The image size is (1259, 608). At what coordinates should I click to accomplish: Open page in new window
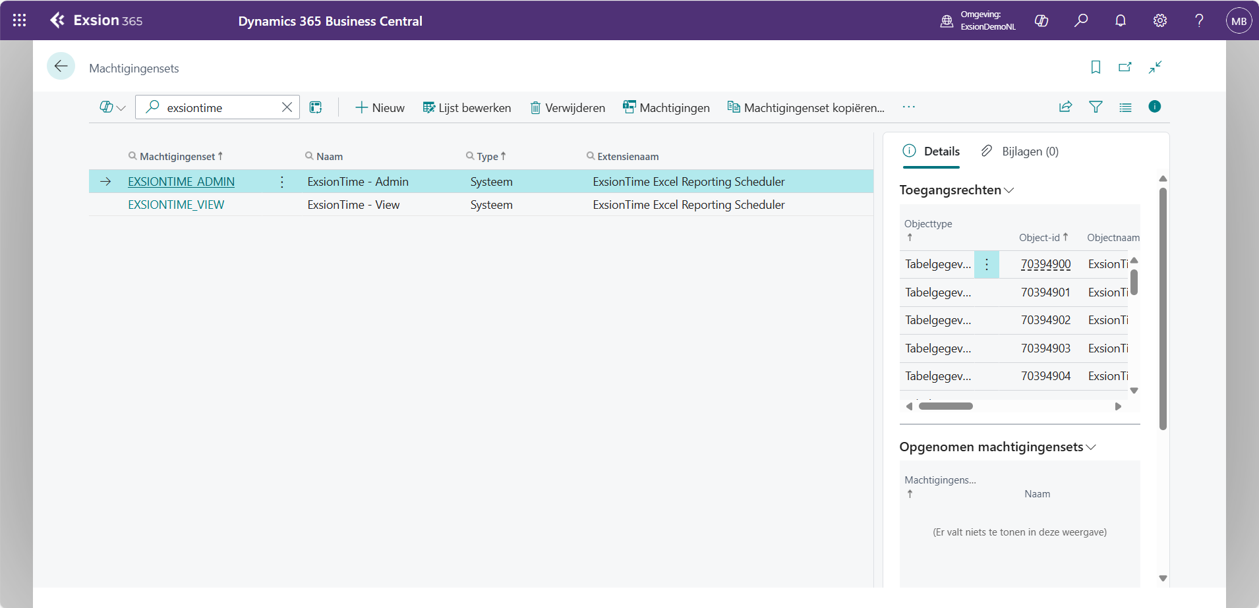(x=1125, y=67)
